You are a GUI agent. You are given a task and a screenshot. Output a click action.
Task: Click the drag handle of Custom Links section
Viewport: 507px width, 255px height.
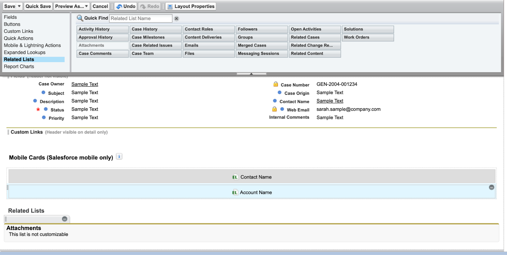point(8,132)
